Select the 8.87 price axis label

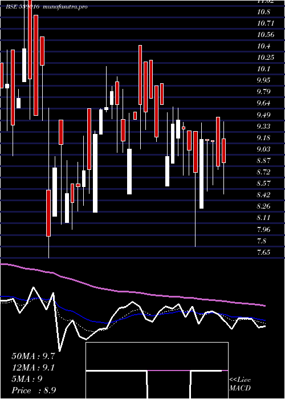[x=264, y=161]
